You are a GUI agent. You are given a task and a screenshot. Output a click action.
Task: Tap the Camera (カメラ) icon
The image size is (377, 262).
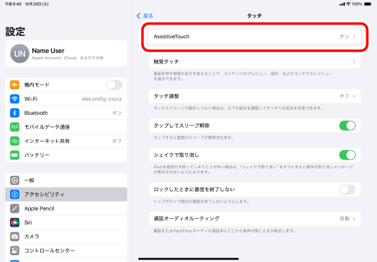pos(14,236)
